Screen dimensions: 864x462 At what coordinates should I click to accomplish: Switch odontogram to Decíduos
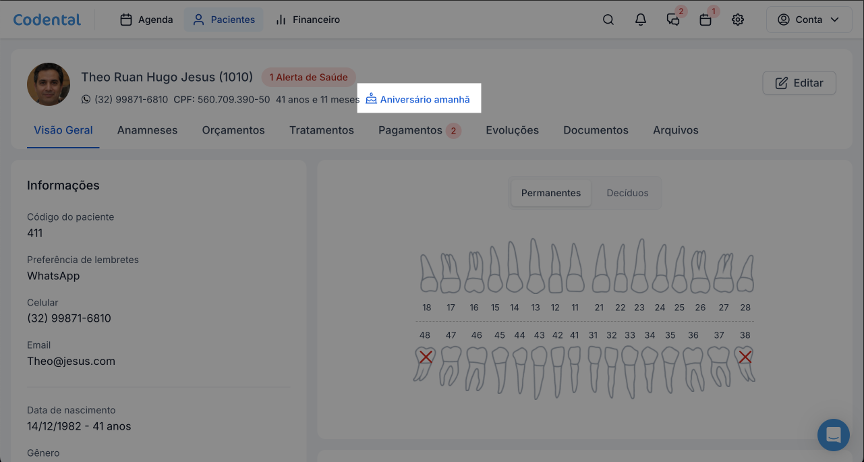click(627, 193)
